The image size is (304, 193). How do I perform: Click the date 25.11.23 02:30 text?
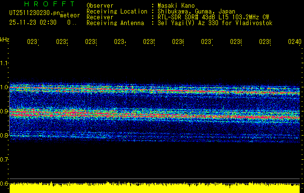point(33,23)
